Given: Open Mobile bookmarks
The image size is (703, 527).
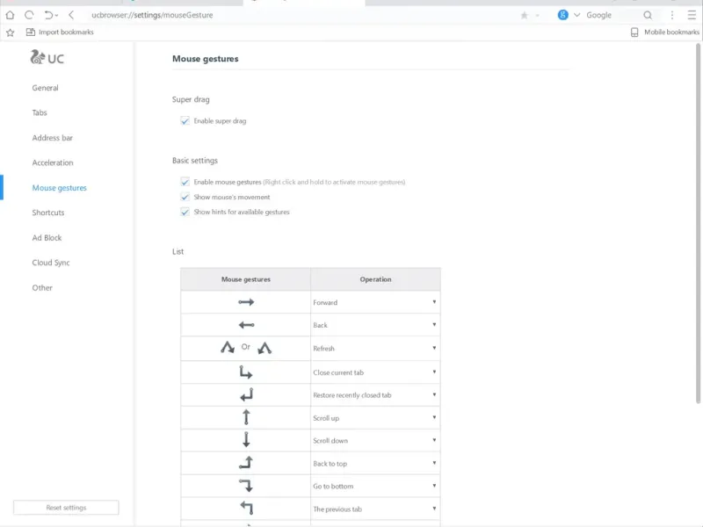Looking at the screenshot, I should tap(665, 32).
